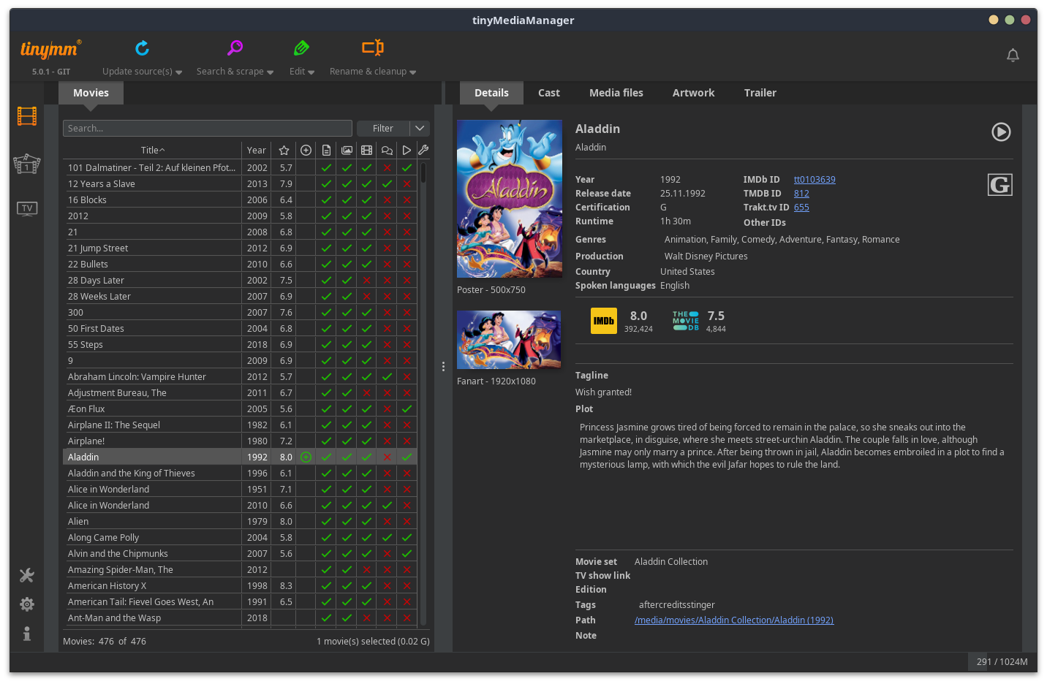Click the Rename & cleanup icon
This screenshot has width=1047, height=684.
click(x=372, y=48)
